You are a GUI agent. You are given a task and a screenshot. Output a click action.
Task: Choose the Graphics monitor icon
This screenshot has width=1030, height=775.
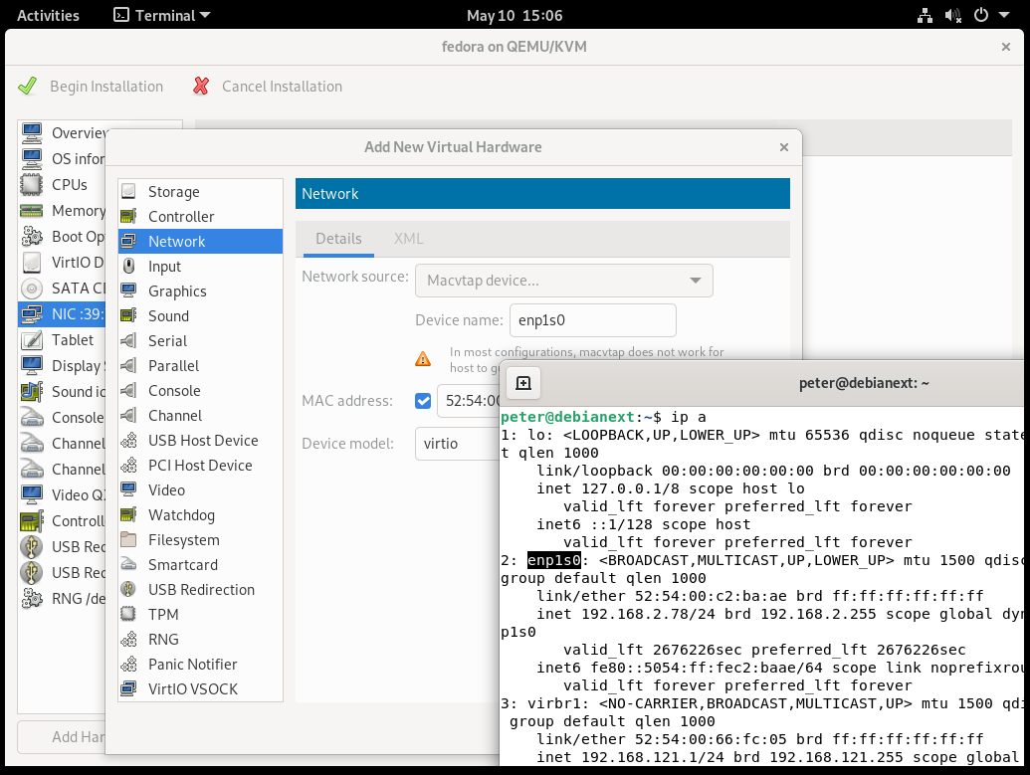128,291
